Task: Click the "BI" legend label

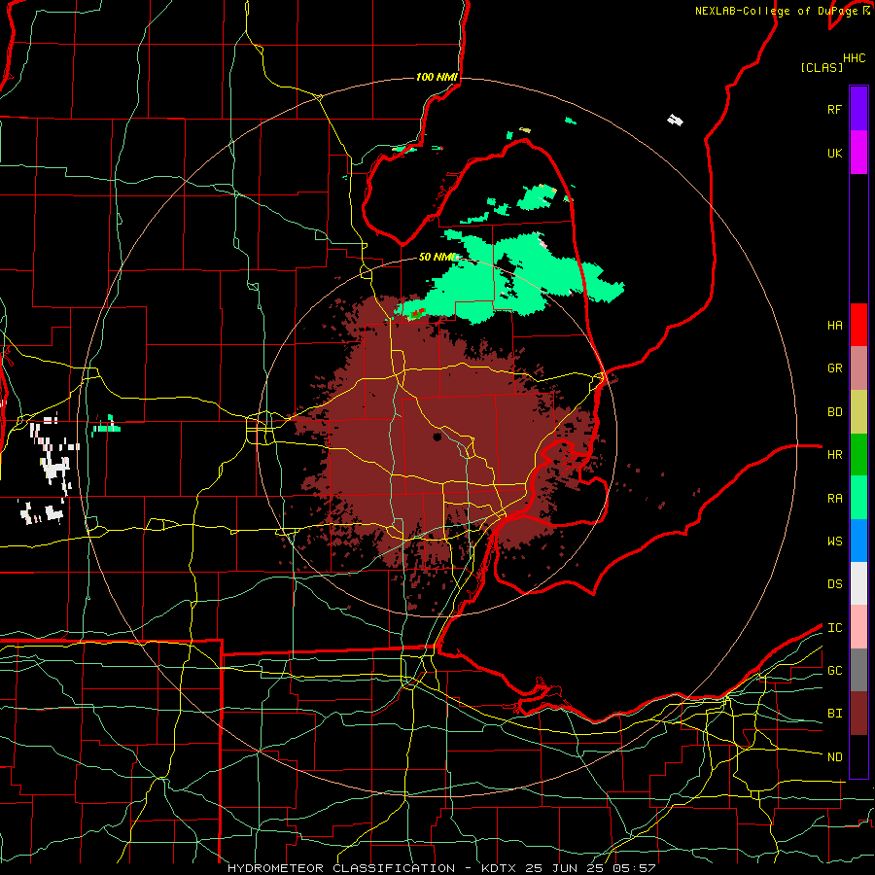Action: tap(834, 714)
